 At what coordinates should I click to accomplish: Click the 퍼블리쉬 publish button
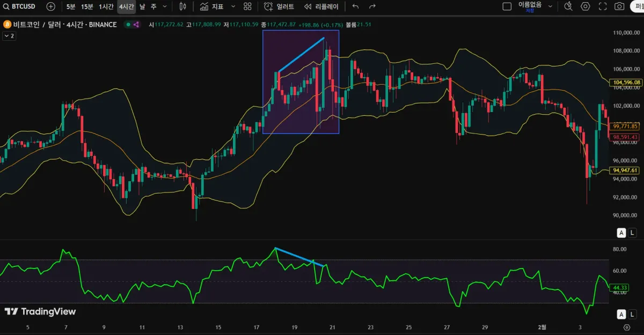coord(637,6)
